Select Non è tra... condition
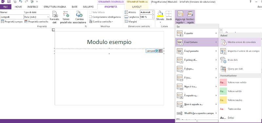This screenshot has width=262, height=123. click(x=197, y=87)
